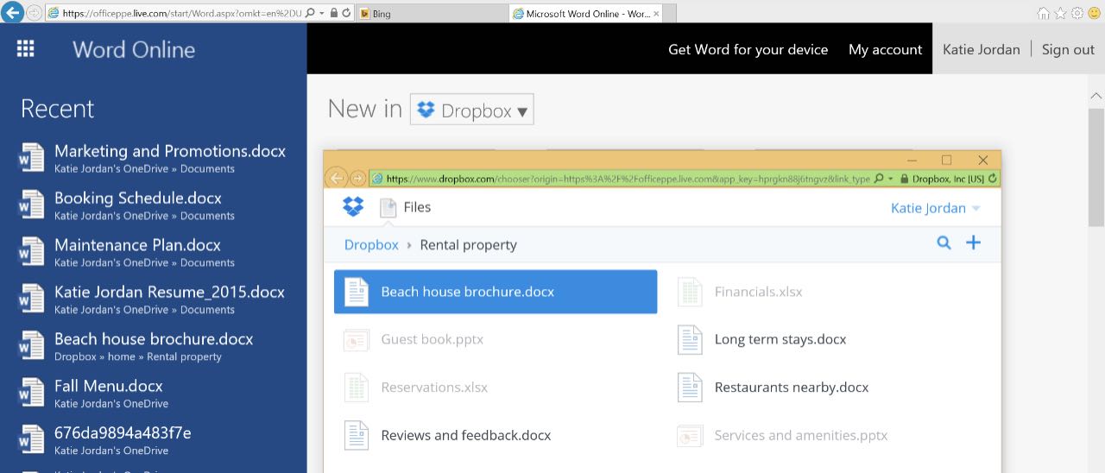
Task: Click Word icon beside Marketing and Promotions.docx
Action: 31,158
